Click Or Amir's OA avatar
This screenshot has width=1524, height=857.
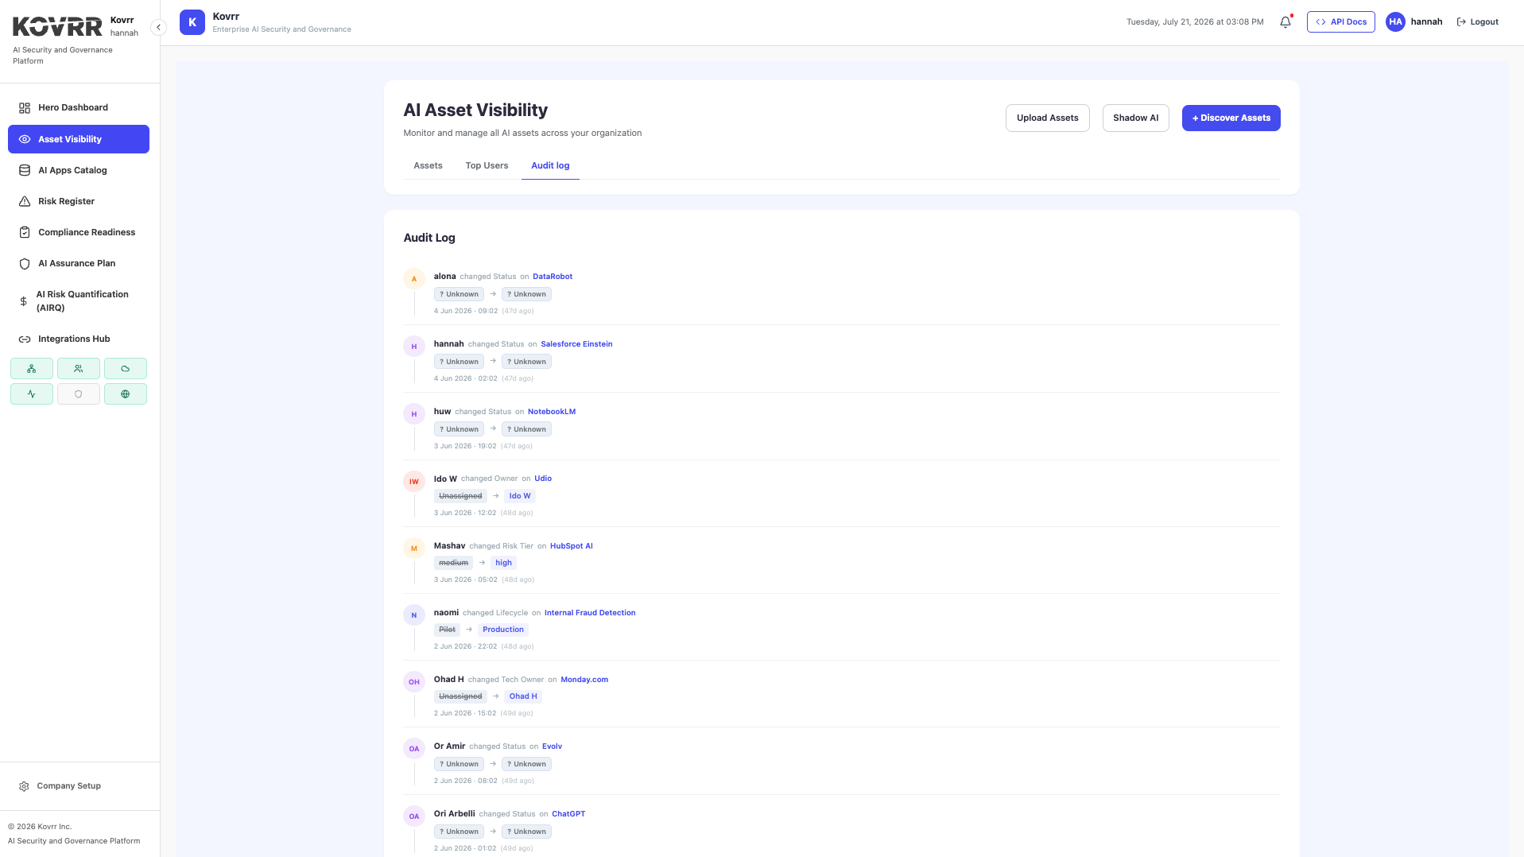[x=414, y=749]
